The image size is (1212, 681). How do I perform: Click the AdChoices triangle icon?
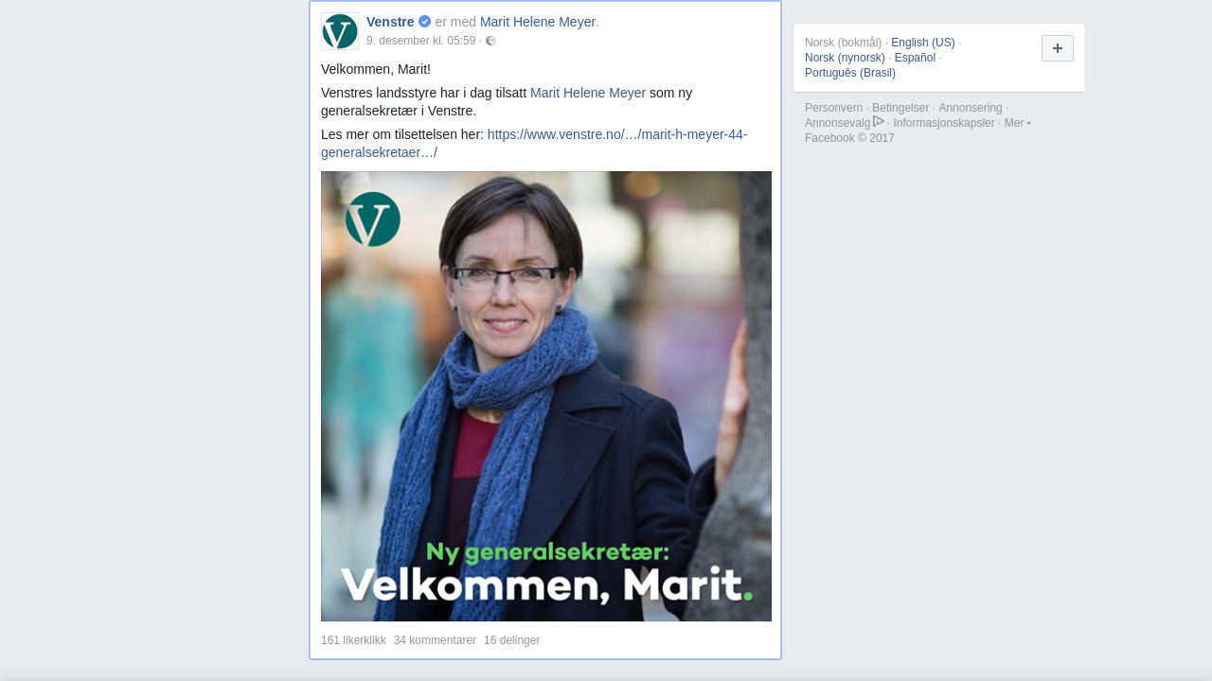point(879,121)
